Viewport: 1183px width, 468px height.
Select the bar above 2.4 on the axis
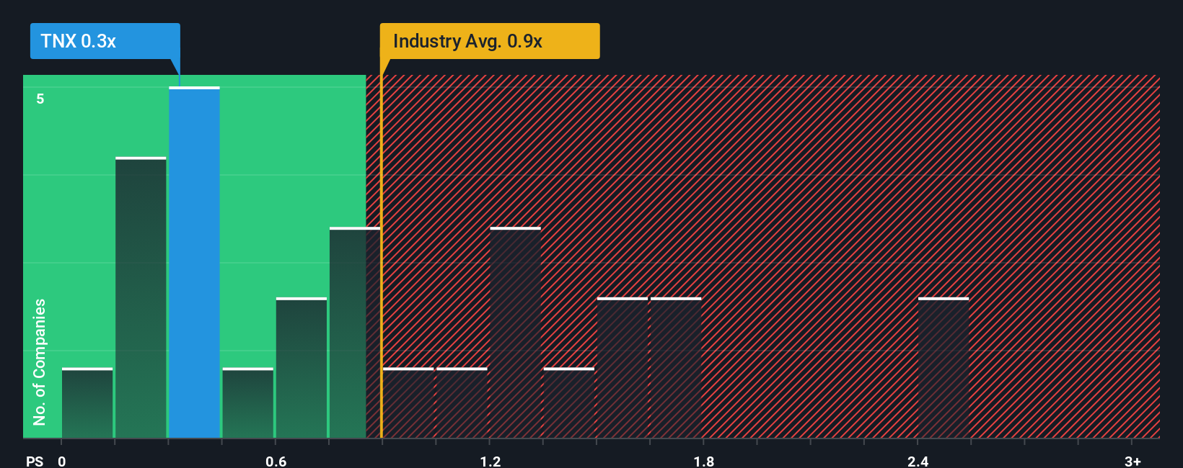944,367
